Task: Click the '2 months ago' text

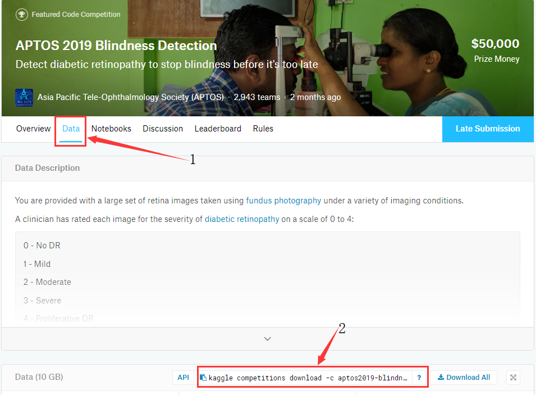Action: [x=315, y=97]
